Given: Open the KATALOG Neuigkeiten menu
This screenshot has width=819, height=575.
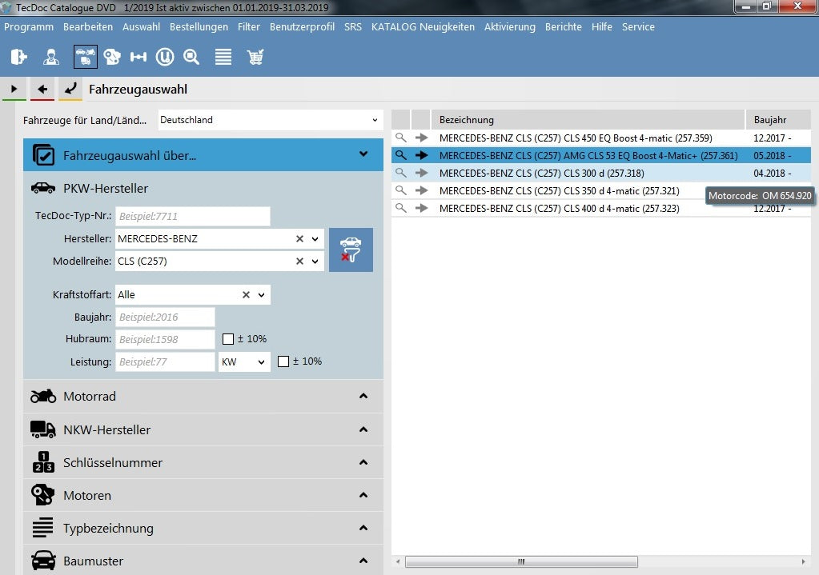Looking at the screenshot, I should [x=423, y=26].
